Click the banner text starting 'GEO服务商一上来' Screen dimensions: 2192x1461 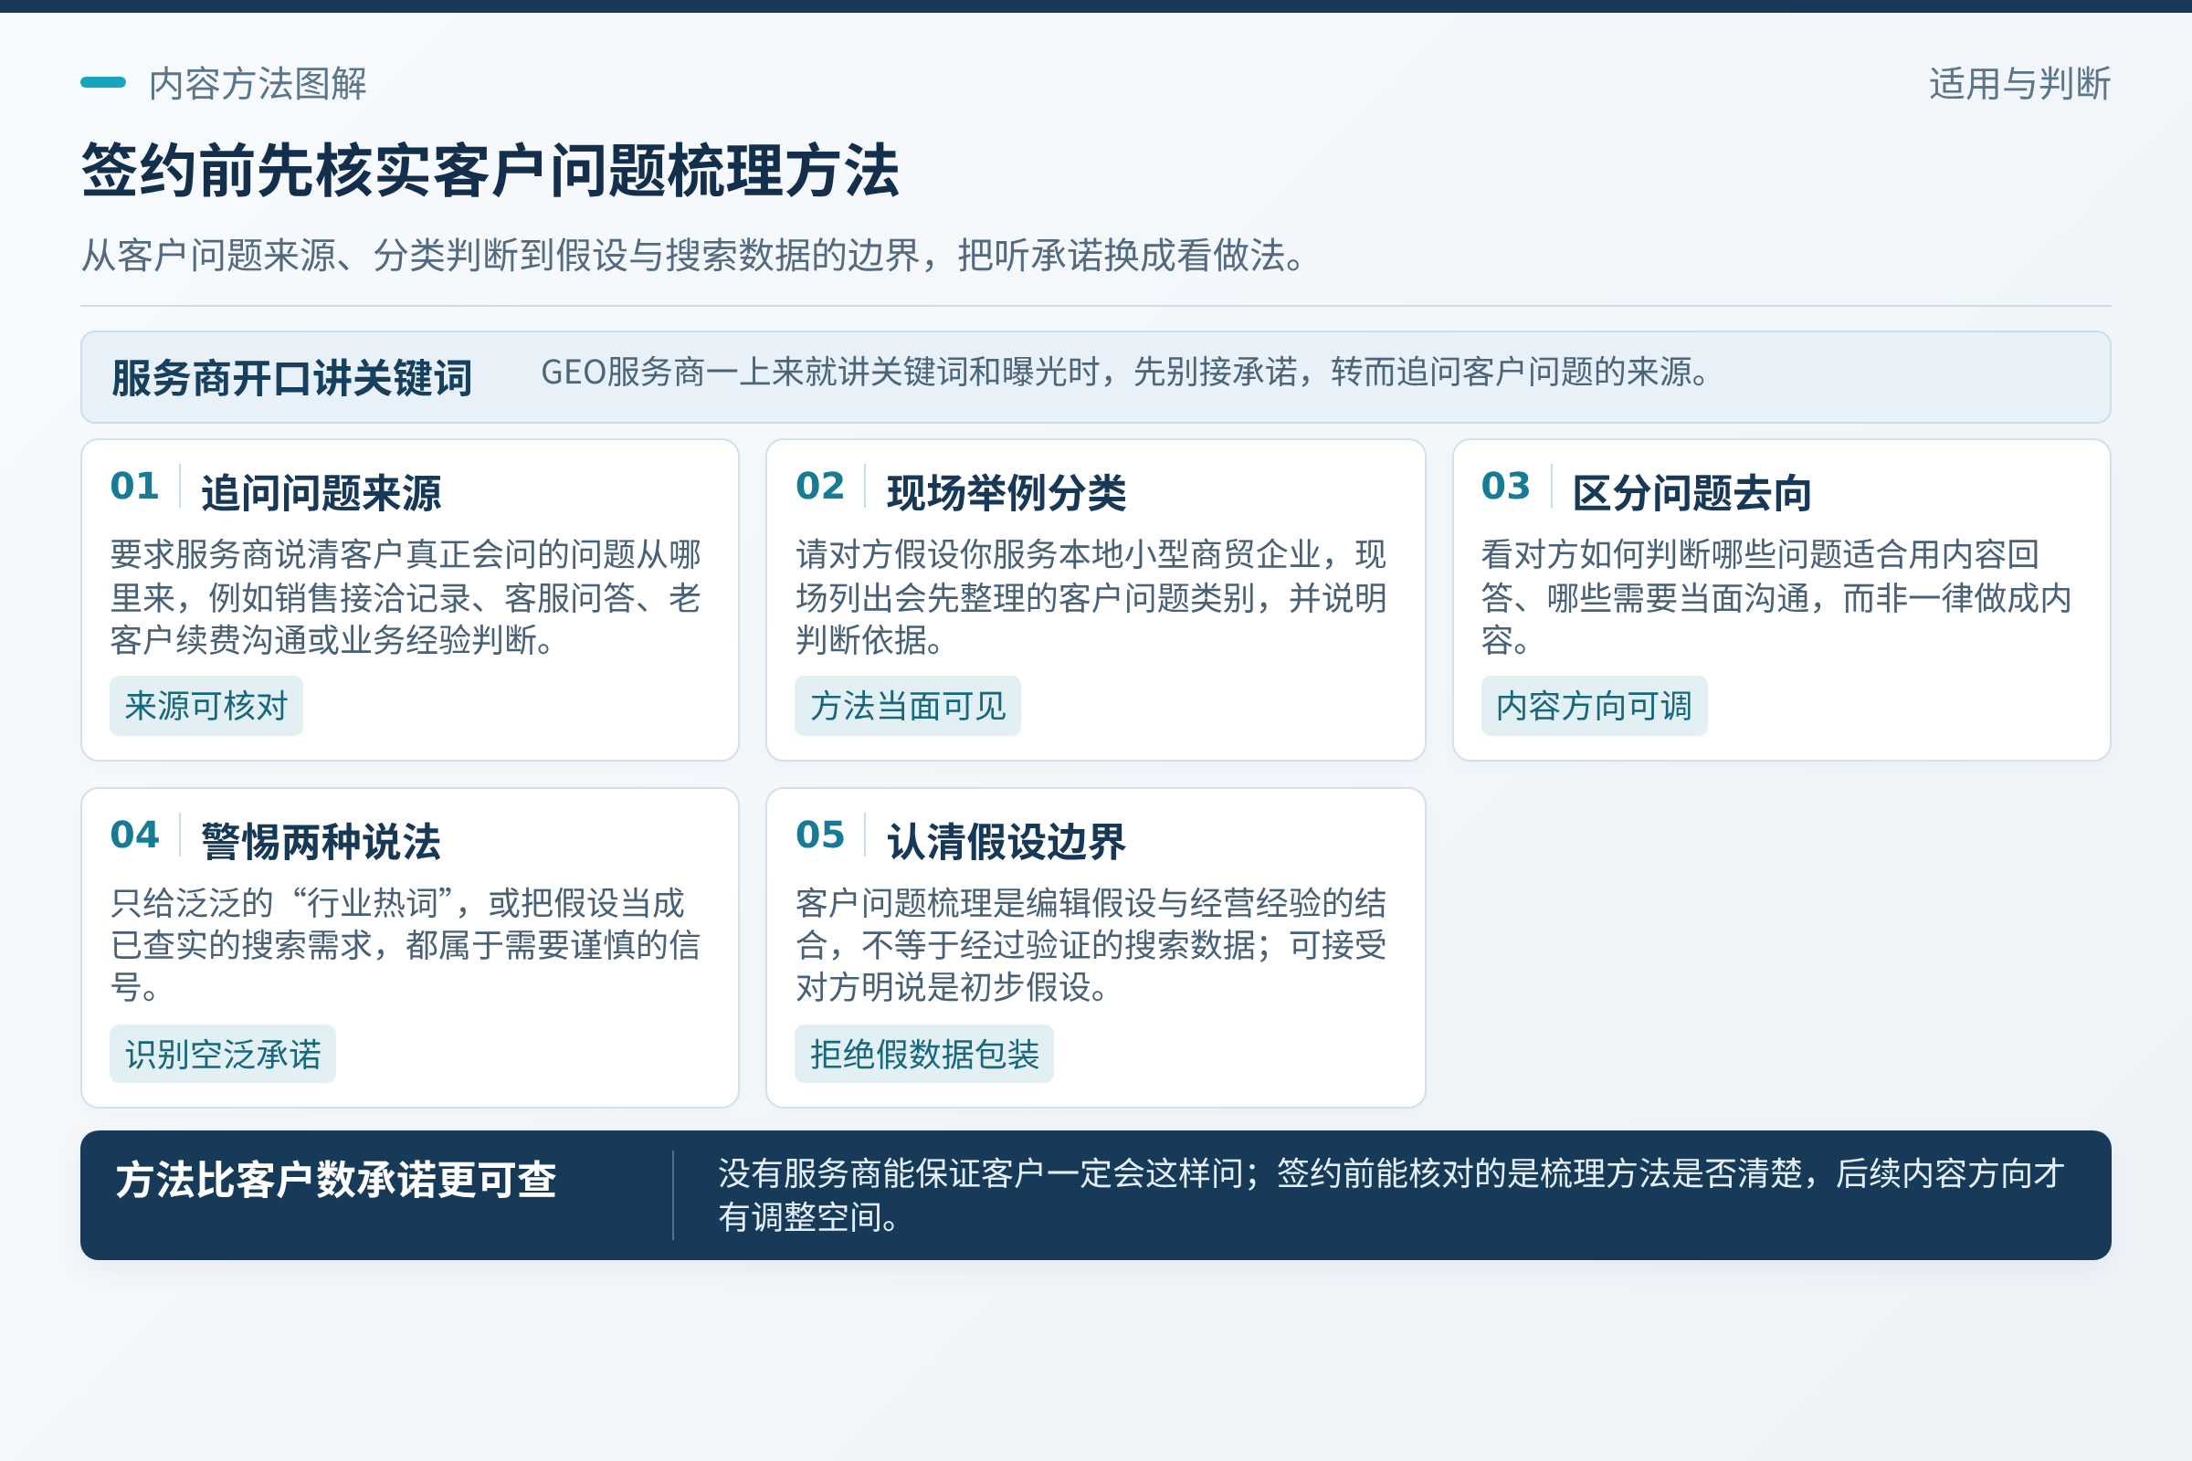(x=1128, y=373)
